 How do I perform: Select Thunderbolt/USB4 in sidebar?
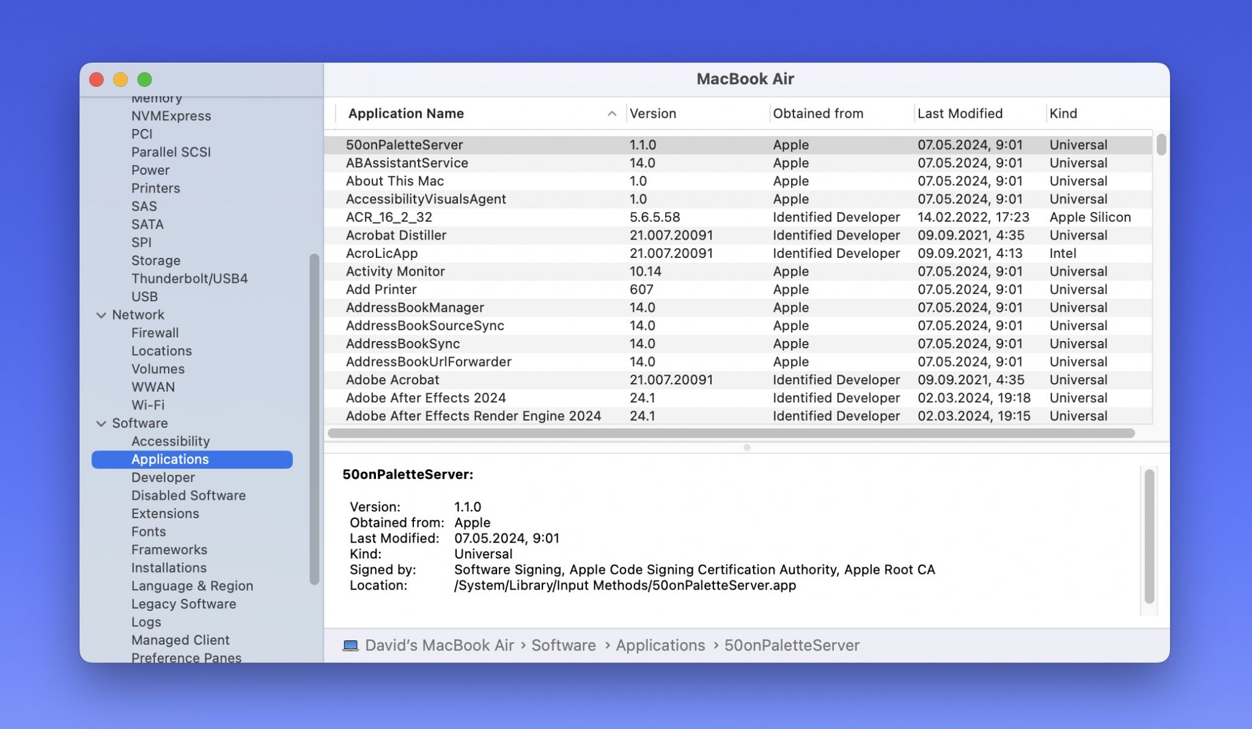click(x=190, y=279)
